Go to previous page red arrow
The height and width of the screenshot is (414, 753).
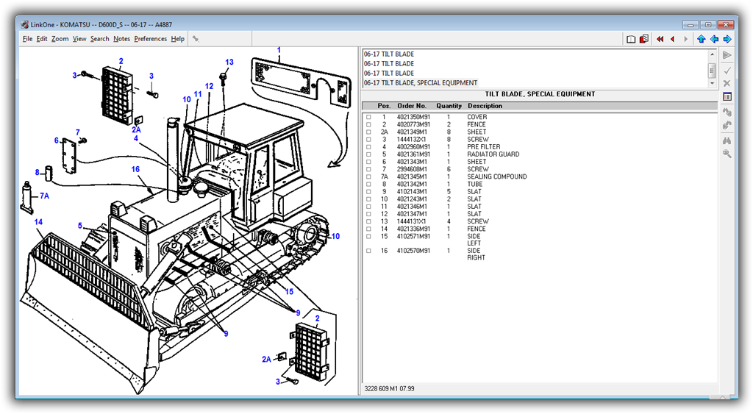coord(673,40)
